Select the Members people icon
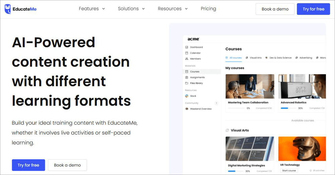Image resolution: width=335 pixels, height=175 pixels. click(187, 59)
